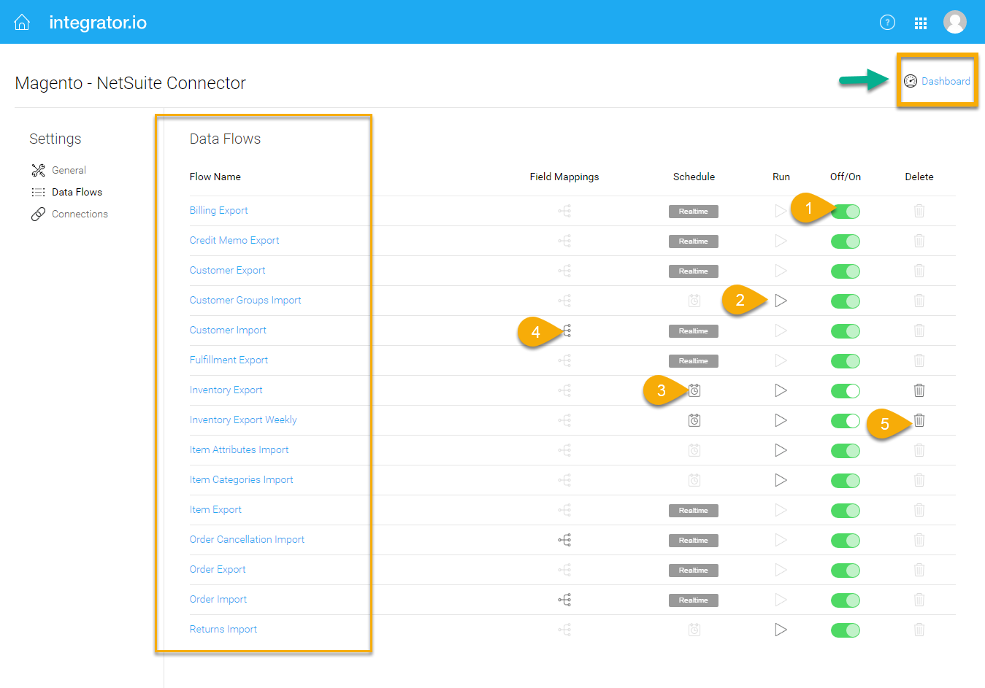Open the Order Export flow
The width and height of the screenshot is (985, 688).
click(x=218, y=569)
